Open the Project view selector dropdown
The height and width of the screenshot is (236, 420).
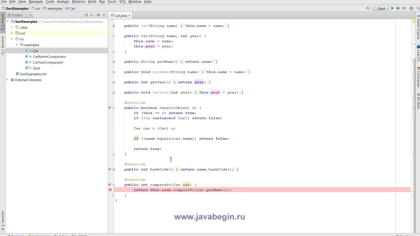(x=19, y=15)
